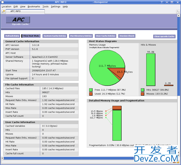Image resolution: width=181 pixels, height=165 pixels.
Task: Click Cached Files value 185 (14.3 MBytes)
Action: (x=53, y=89)
